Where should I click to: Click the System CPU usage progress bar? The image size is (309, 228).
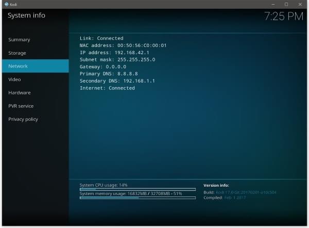click(x=138, y=189)
